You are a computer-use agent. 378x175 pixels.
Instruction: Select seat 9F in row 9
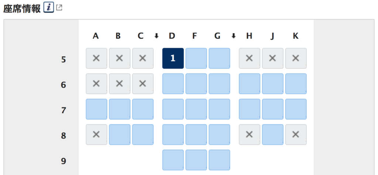point(196,160)
